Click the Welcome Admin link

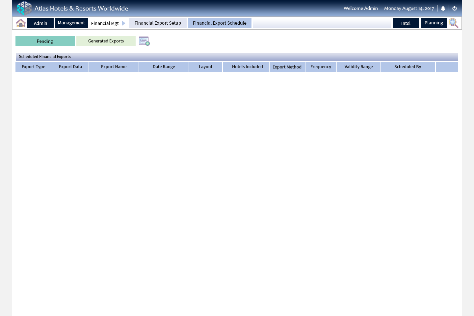coord(361,8)
